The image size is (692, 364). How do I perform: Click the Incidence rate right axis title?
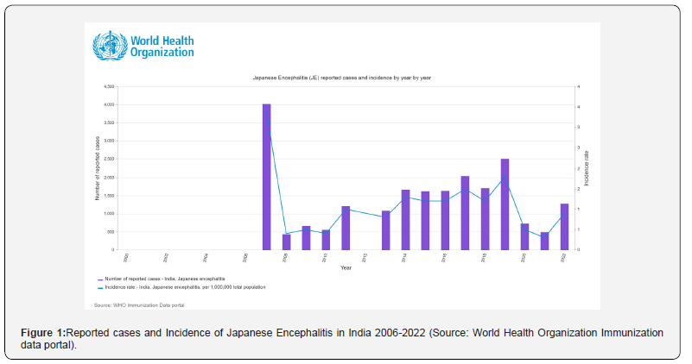587,168
